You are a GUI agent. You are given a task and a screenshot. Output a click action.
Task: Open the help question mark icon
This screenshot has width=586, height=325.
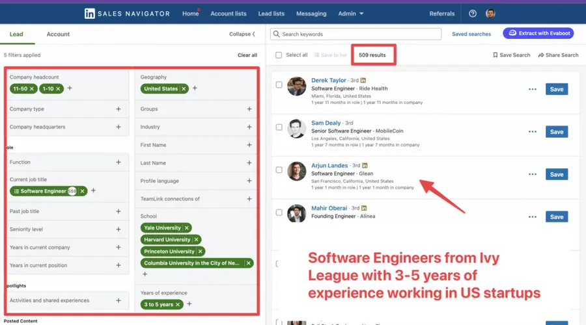[x=473, y=14]
